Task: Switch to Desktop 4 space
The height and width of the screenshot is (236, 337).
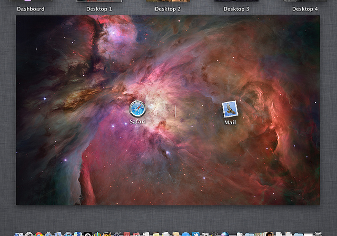Action: click(x=305, y=9)
